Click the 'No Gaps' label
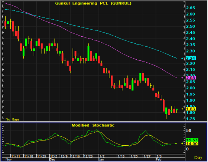Viewport: 208px width, 162px height. pyautogui.click(x=13, y=119)
